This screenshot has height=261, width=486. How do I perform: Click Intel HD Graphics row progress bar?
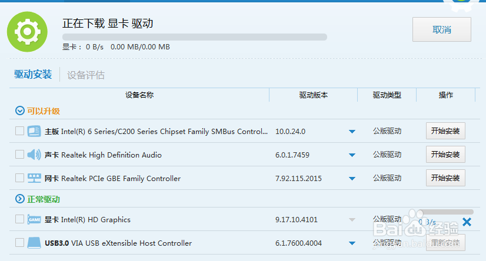(445, 212)
